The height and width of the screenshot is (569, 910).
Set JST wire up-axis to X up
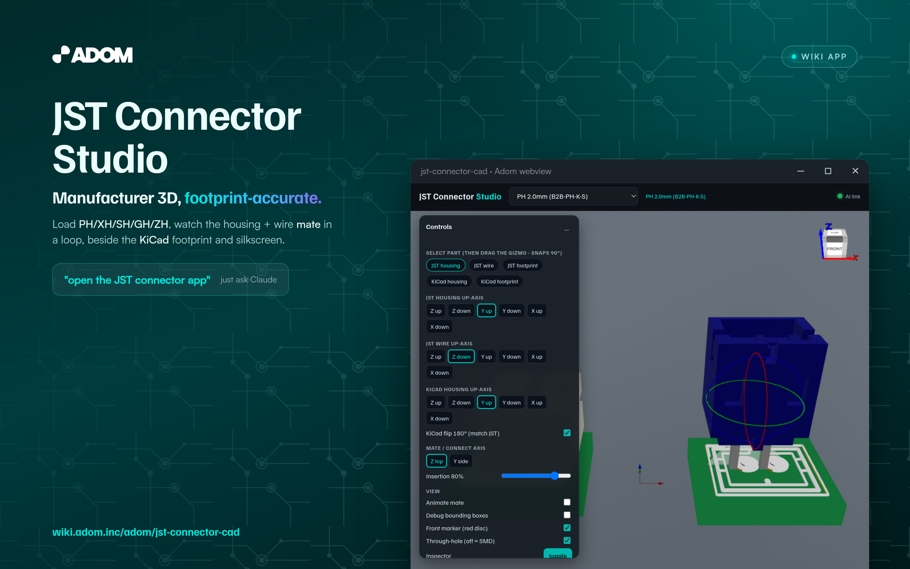point(536,356)
